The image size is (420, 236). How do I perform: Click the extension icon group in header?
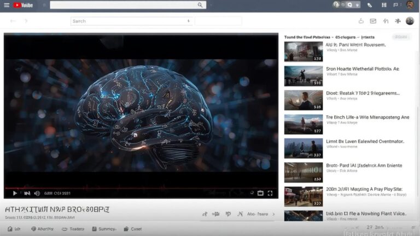pos(346,5)
